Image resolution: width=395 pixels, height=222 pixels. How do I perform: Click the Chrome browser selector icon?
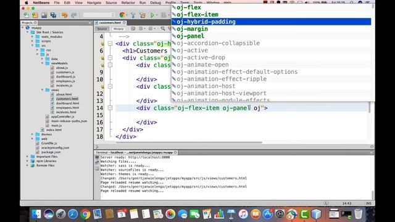pos(122,15)
